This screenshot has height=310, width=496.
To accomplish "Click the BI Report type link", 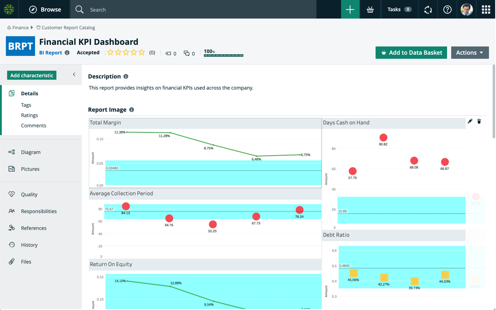I will pyautogui.click(x=50, y=53).
